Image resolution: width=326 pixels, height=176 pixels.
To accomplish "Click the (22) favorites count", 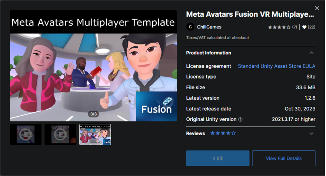I will [x=312, y=27].
